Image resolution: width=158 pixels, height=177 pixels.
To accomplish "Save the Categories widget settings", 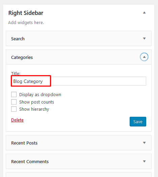I will 138,121.
